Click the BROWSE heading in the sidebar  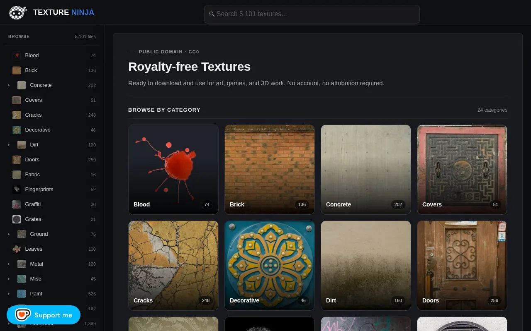point(19,36)
